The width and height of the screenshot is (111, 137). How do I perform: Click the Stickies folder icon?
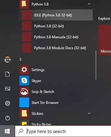tap(24, 114)
